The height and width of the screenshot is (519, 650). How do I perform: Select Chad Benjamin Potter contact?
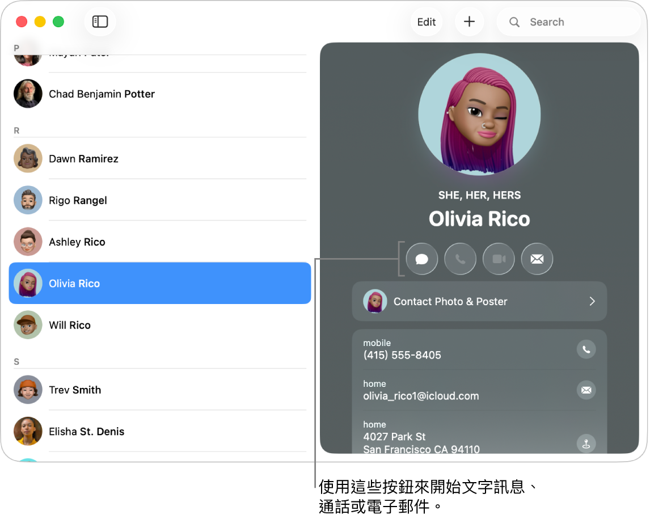pyautogui.click(x=159, y=94)
